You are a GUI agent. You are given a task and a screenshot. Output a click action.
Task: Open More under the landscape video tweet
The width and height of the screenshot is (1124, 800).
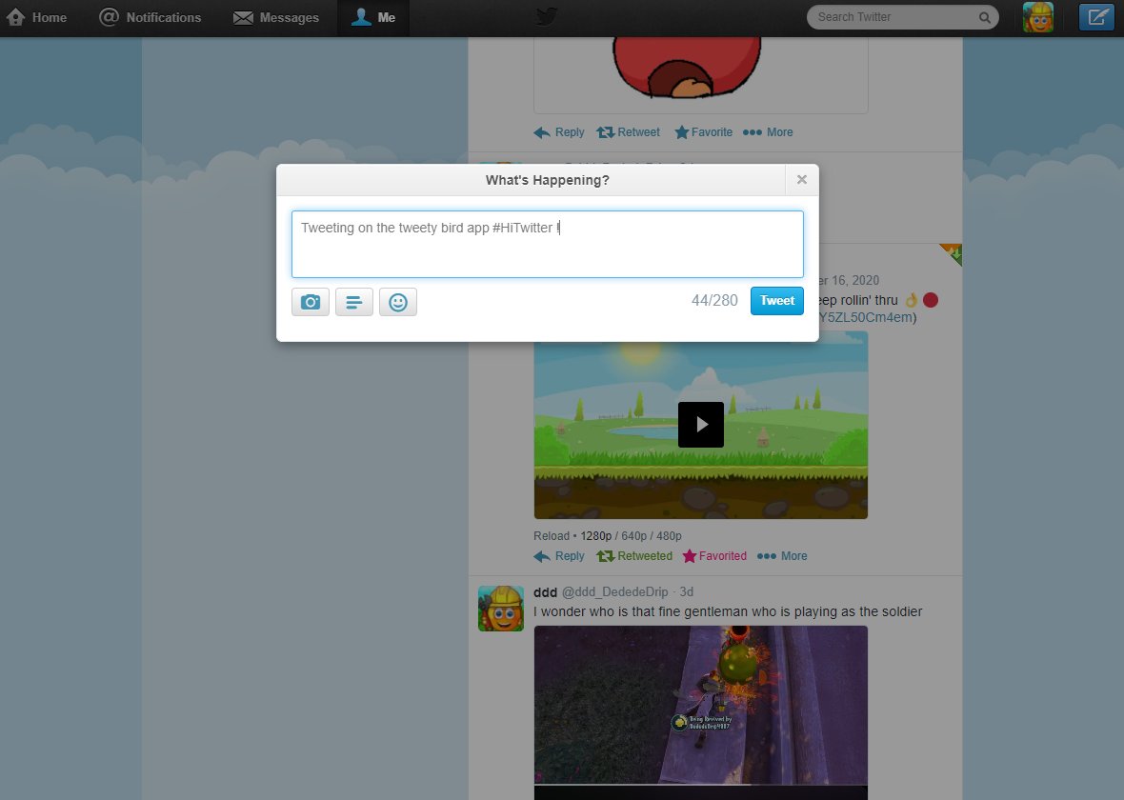pyautogui.click(x=782, y=556)
